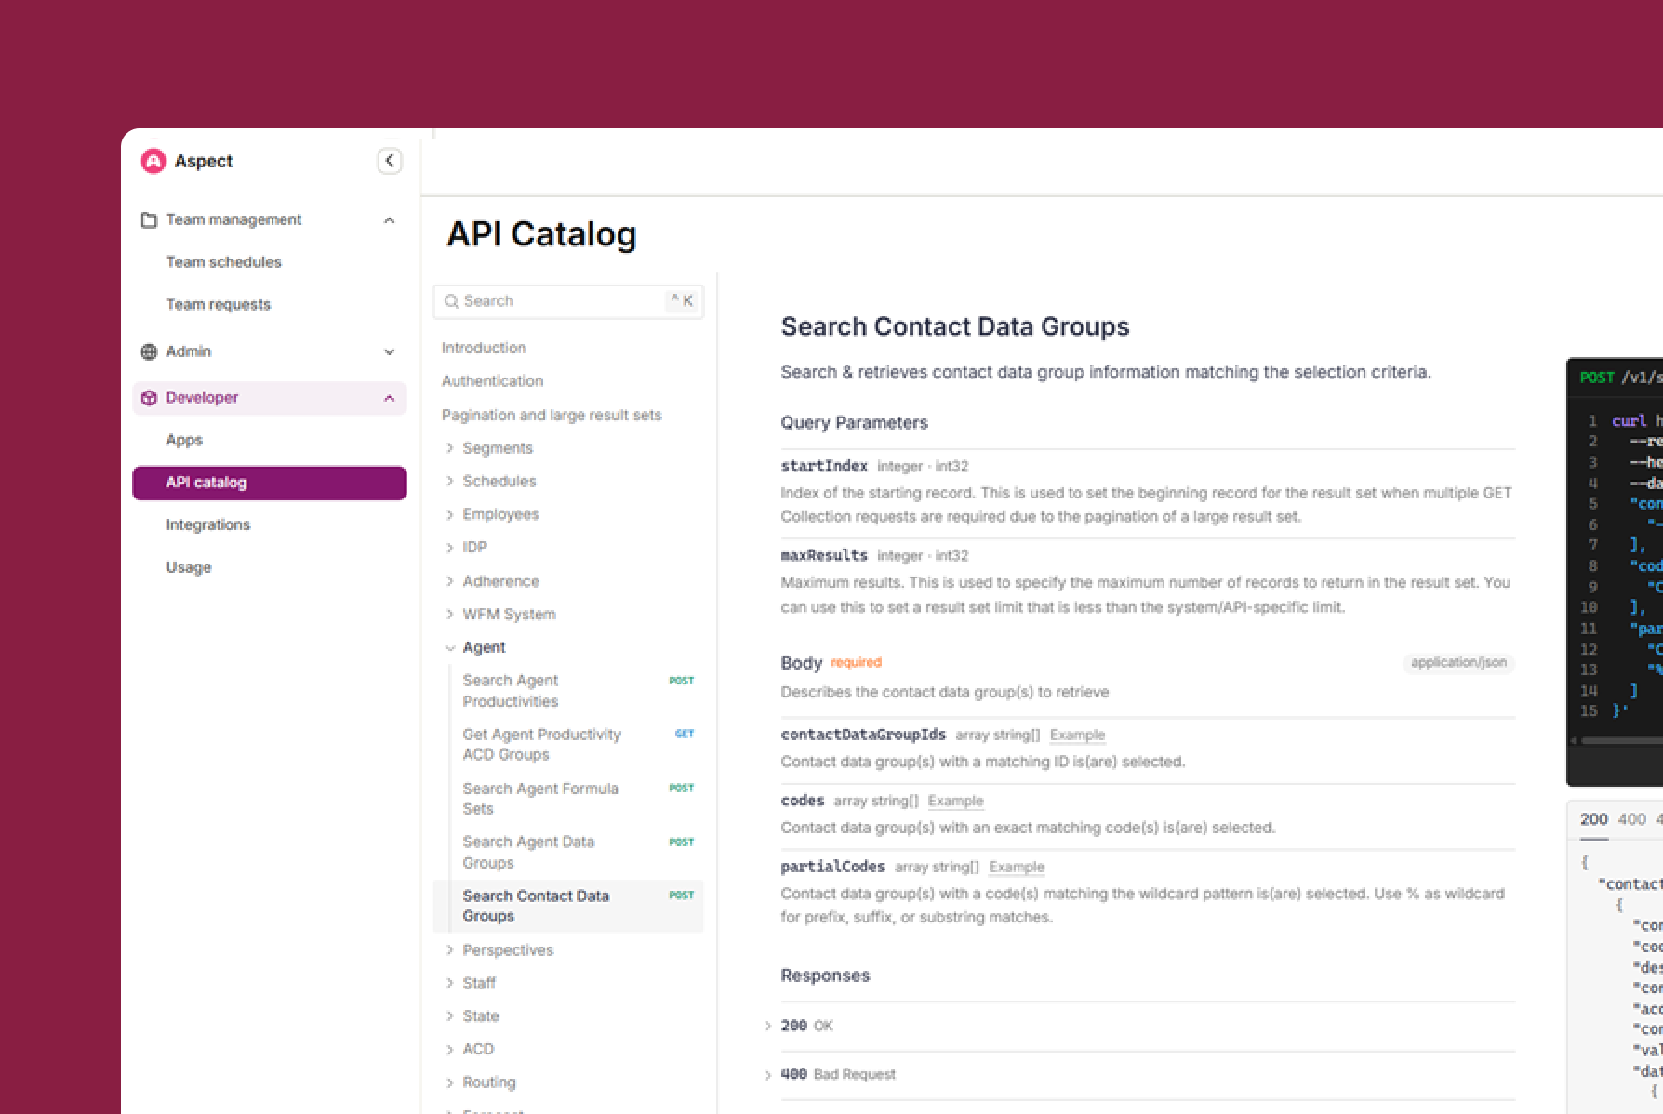The width and height of the screenshot is (1663, 1114).
Task: Open Team requests page
Action: point(218,304)
